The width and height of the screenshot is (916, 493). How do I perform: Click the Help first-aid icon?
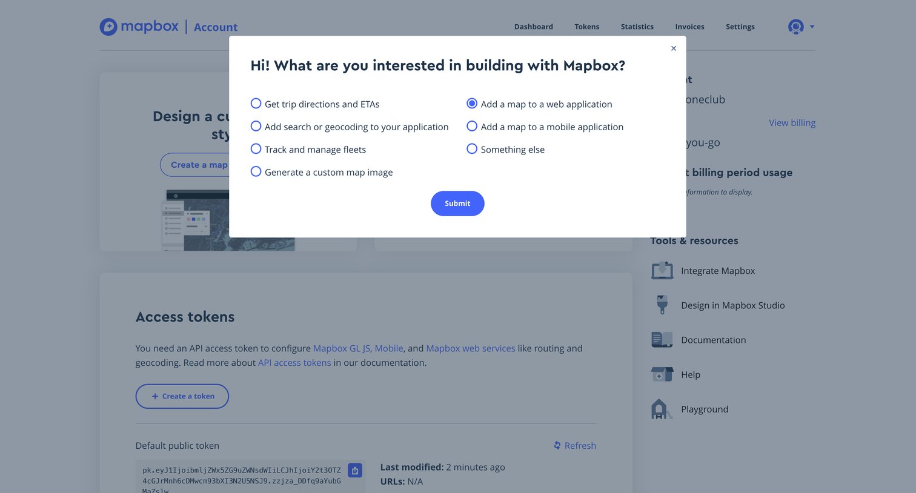pyautogui.click(x=662, y=374)
